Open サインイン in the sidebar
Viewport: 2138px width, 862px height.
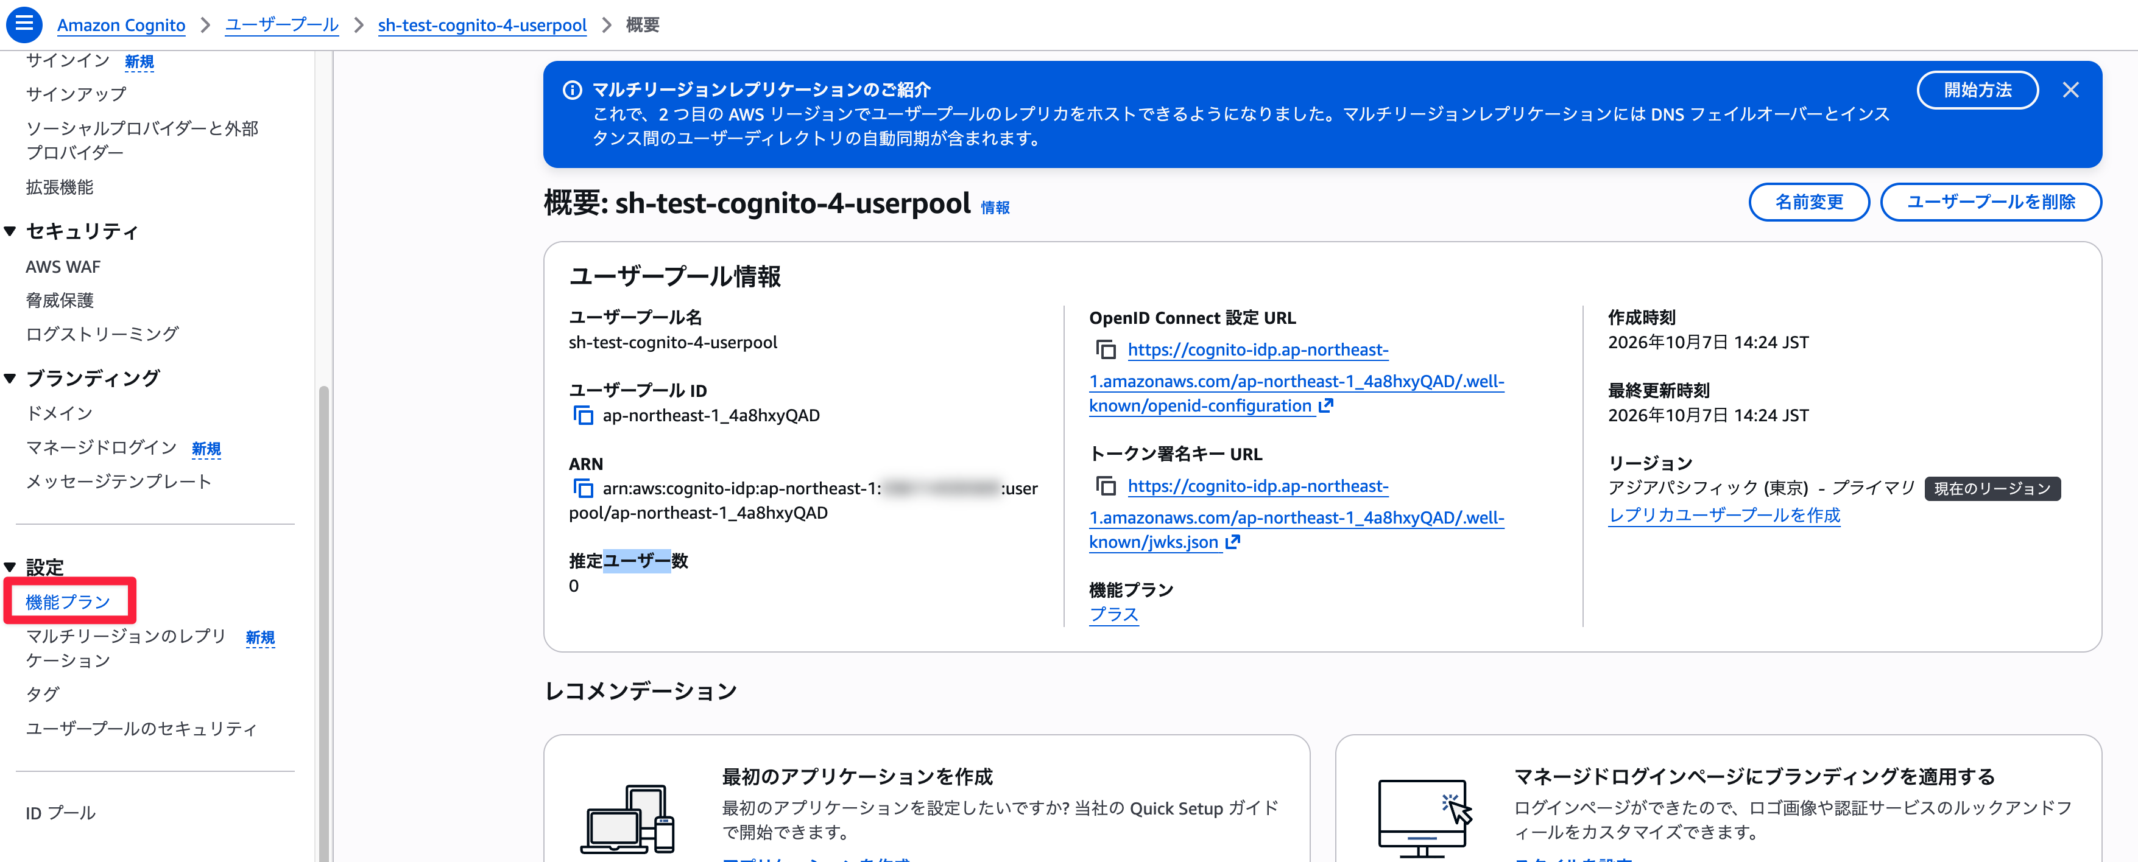[x=68, y=60]
